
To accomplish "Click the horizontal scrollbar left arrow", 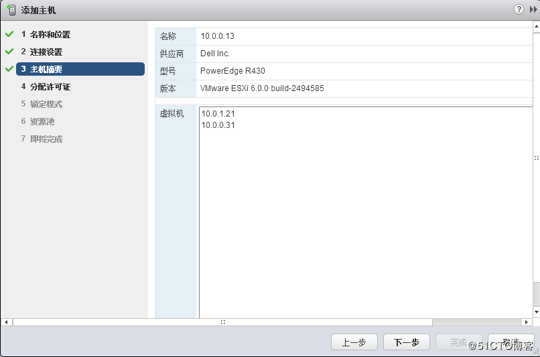I will coord(6,322).
